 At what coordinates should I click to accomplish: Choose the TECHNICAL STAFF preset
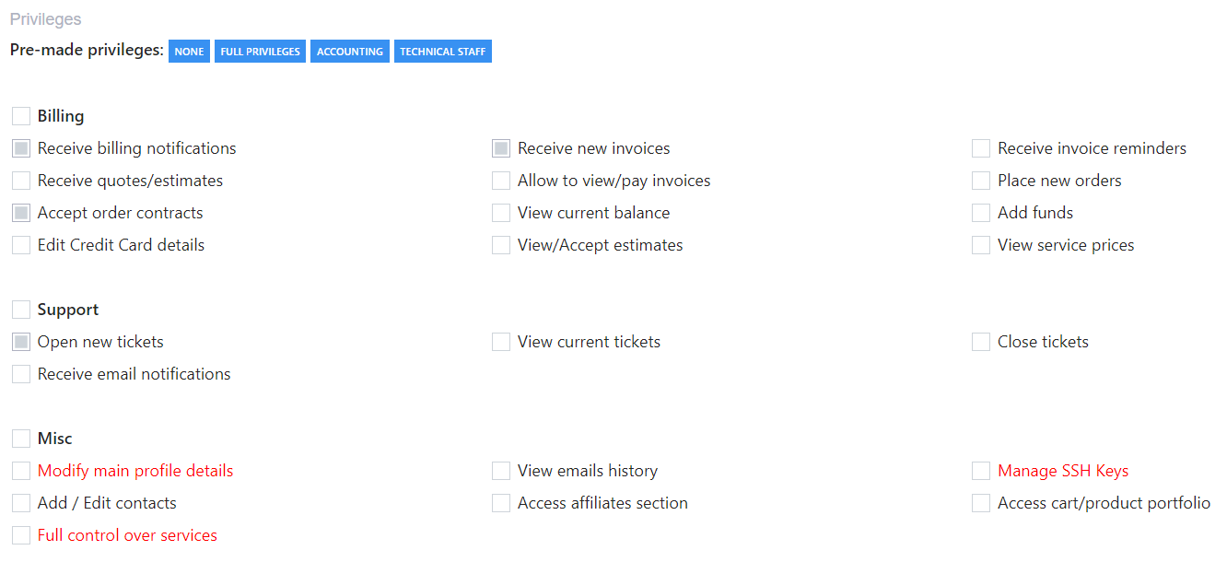[x=443, y=52]
